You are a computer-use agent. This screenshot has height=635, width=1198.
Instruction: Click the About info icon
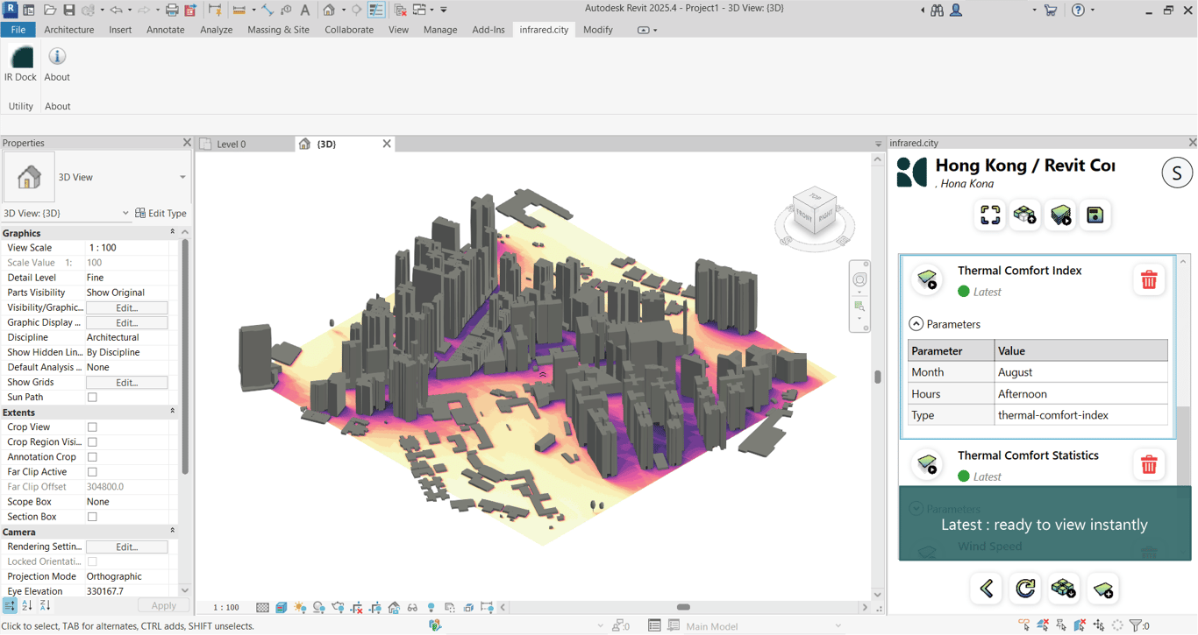[57, 58]
